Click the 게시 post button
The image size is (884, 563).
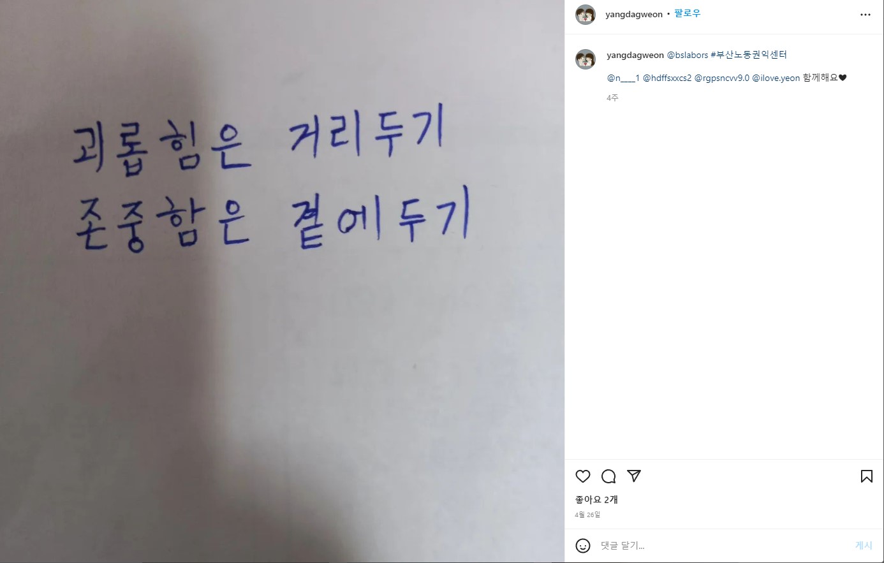[864, 546]
